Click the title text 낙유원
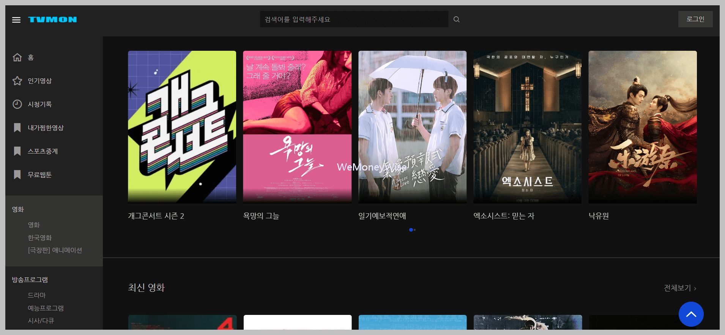Image resolution: width=725 pixels, height=335 pixels. coord(599,216)
